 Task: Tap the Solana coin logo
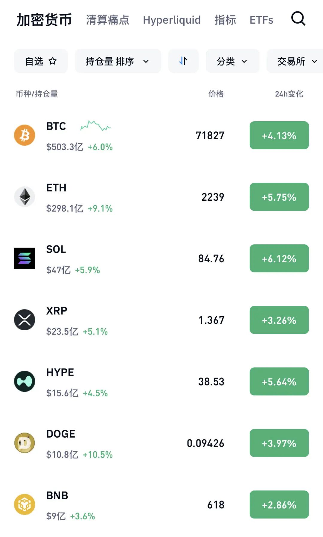point(25,258)
